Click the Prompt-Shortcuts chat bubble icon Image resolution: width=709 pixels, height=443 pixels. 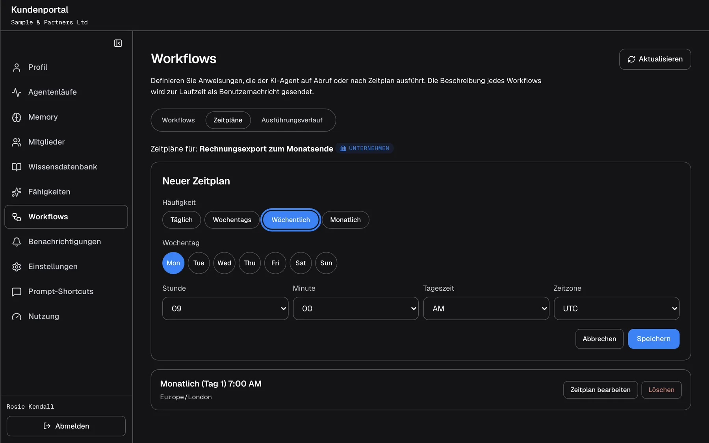(17, 291)
